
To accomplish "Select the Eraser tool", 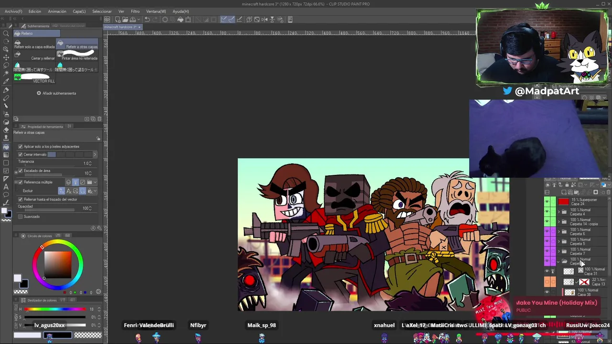I will tap(6, 130).
